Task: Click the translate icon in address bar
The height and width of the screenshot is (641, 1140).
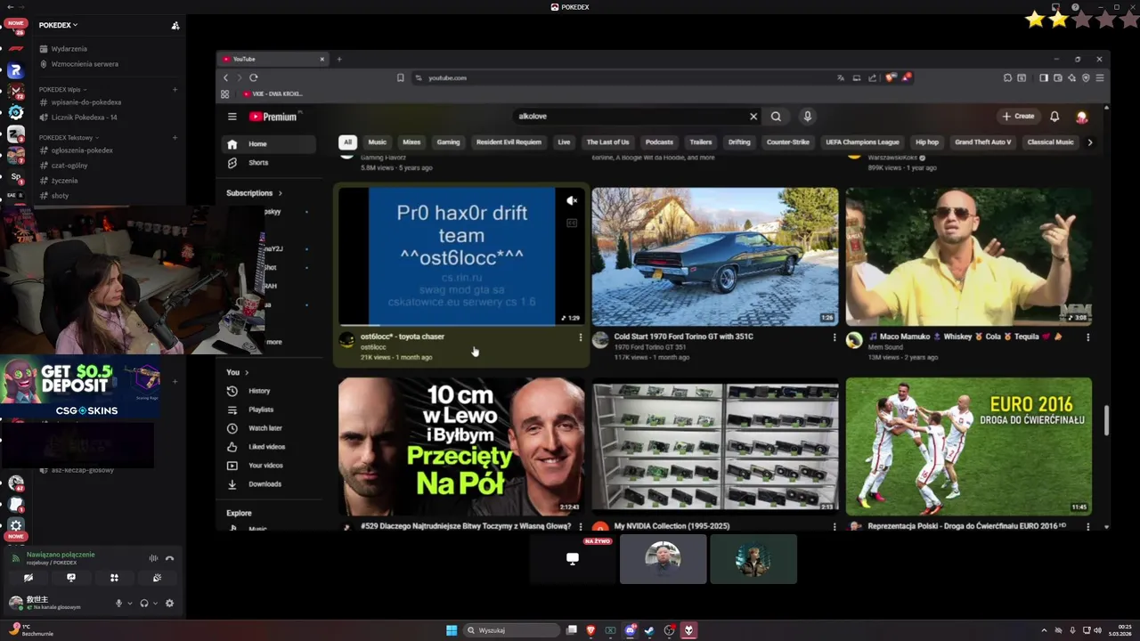Action: (x=840, y=77)
